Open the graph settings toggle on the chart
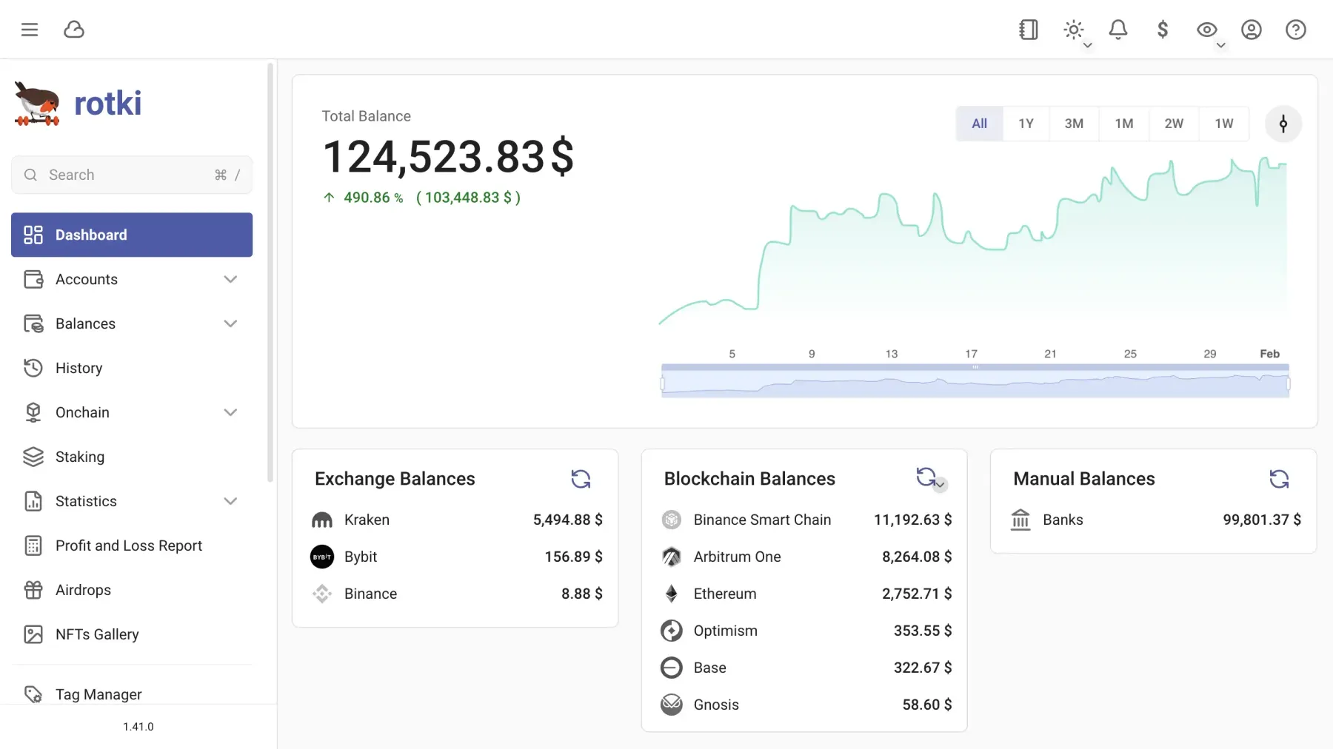 pos(1283,124)
